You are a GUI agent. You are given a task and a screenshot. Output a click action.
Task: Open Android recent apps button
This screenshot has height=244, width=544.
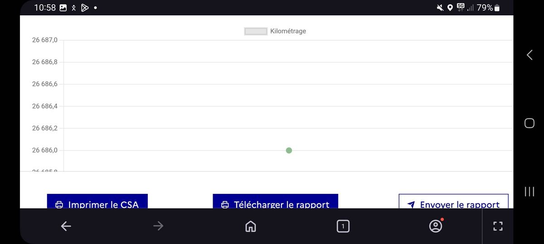(529, 191)
